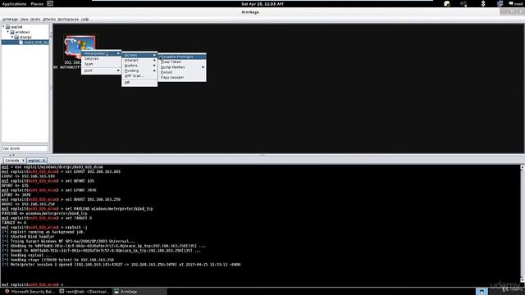
Task: Select Scan in host context menu
Action: pos(101,64)
